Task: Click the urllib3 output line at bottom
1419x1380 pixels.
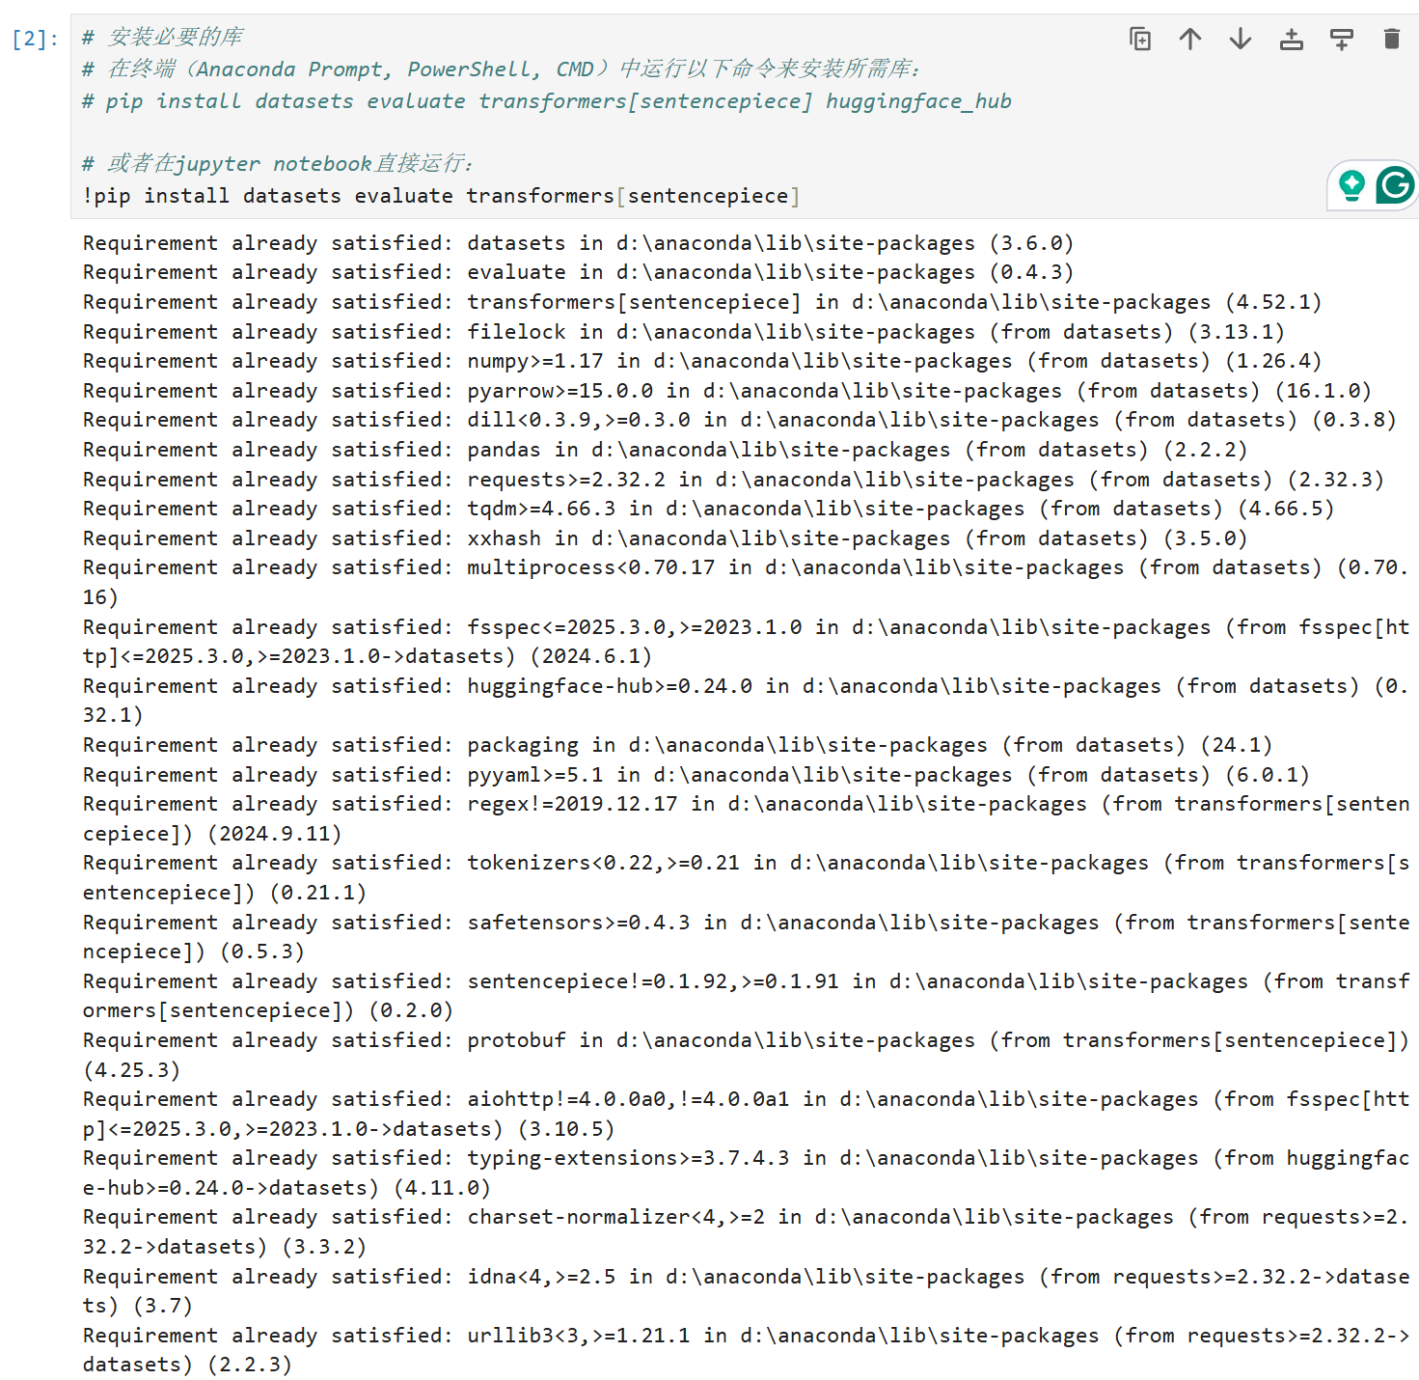Action: click(x=675, y=1335)
